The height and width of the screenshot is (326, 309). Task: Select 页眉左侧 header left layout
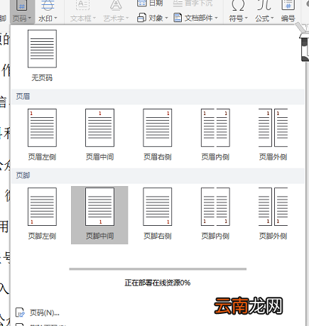pos(42,135)
